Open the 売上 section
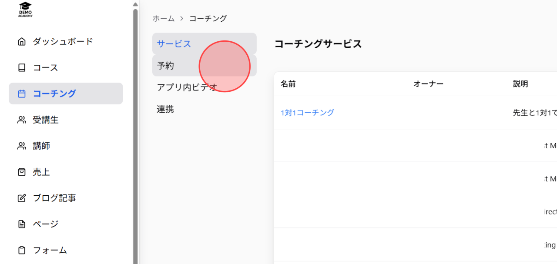557x264 pixels. pyautogui.click(x=66, y=172)
